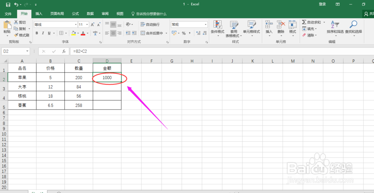Click the increase indent icon

(134, 33)
